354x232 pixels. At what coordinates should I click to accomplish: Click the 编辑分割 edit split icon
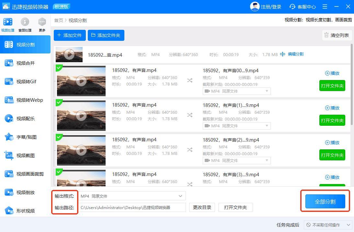pos(283,54)
